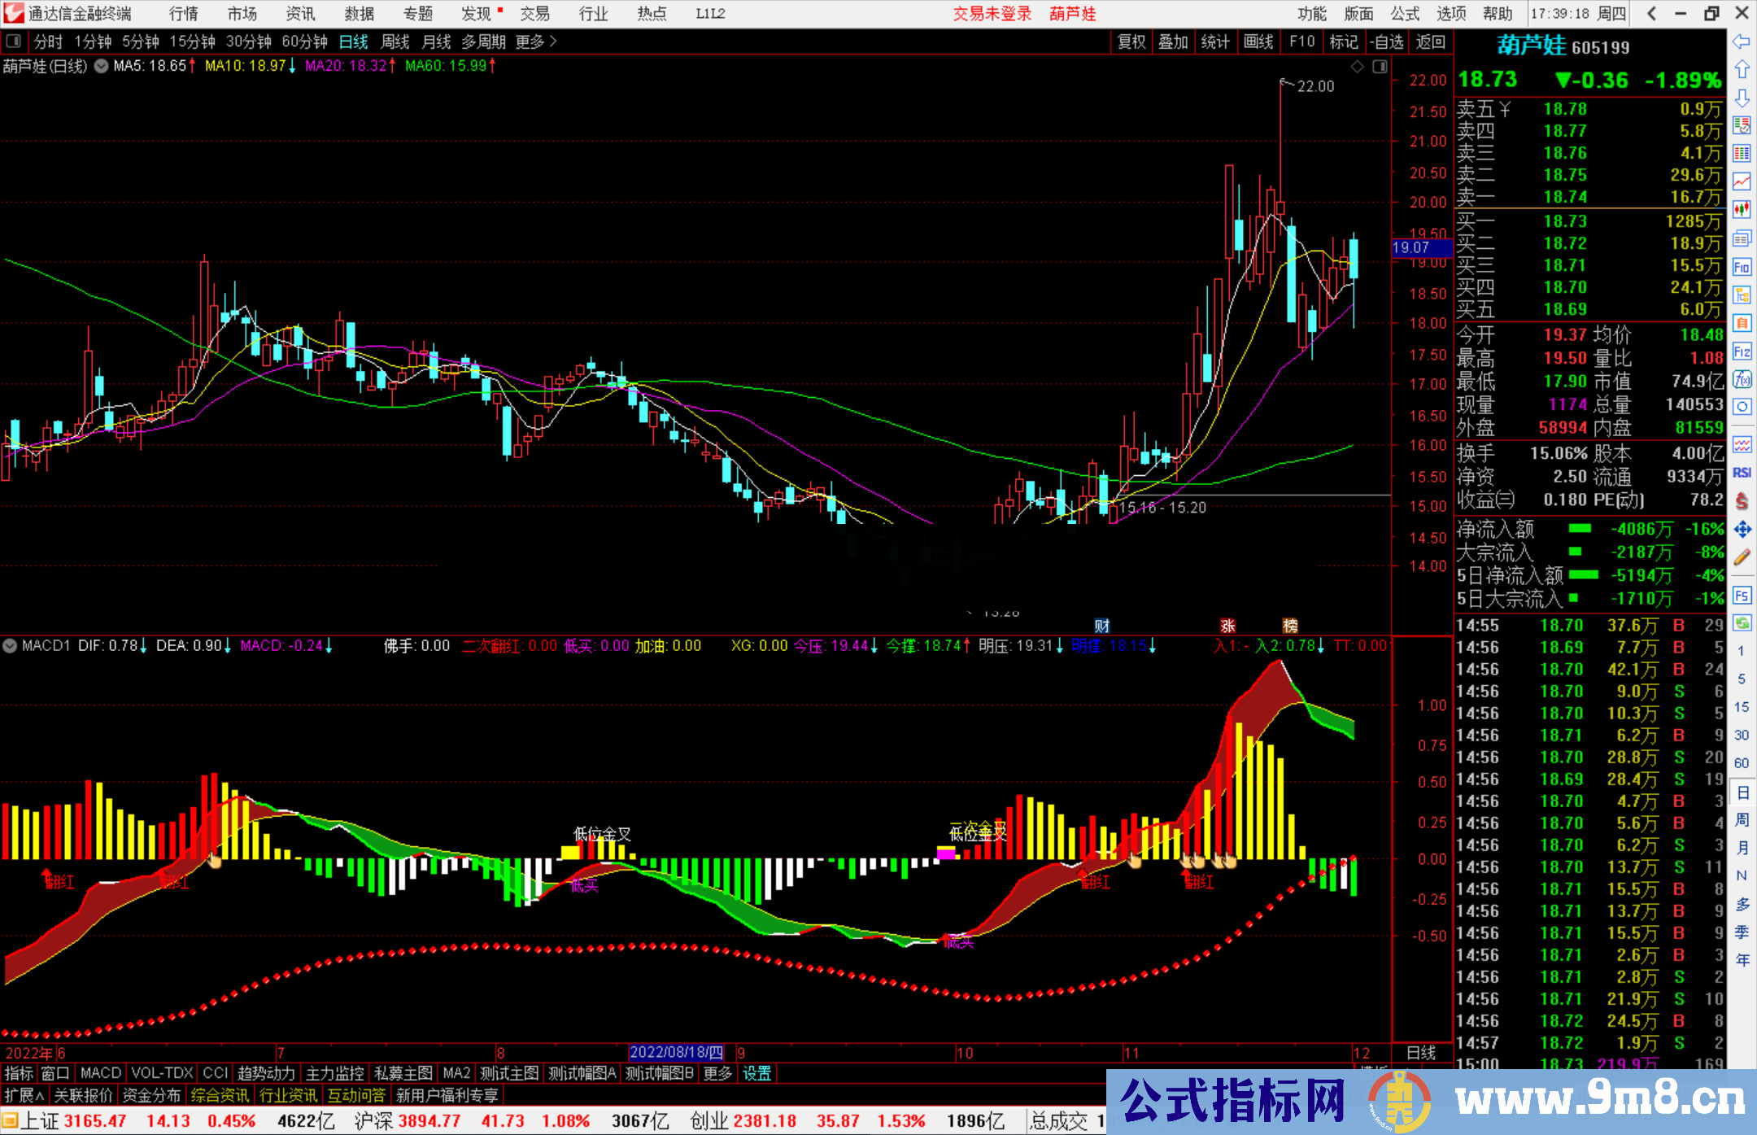Click the F12 sidebar icon
The width and height of the screenshot is (1757, 1135).
click(x=1742, y=351)
